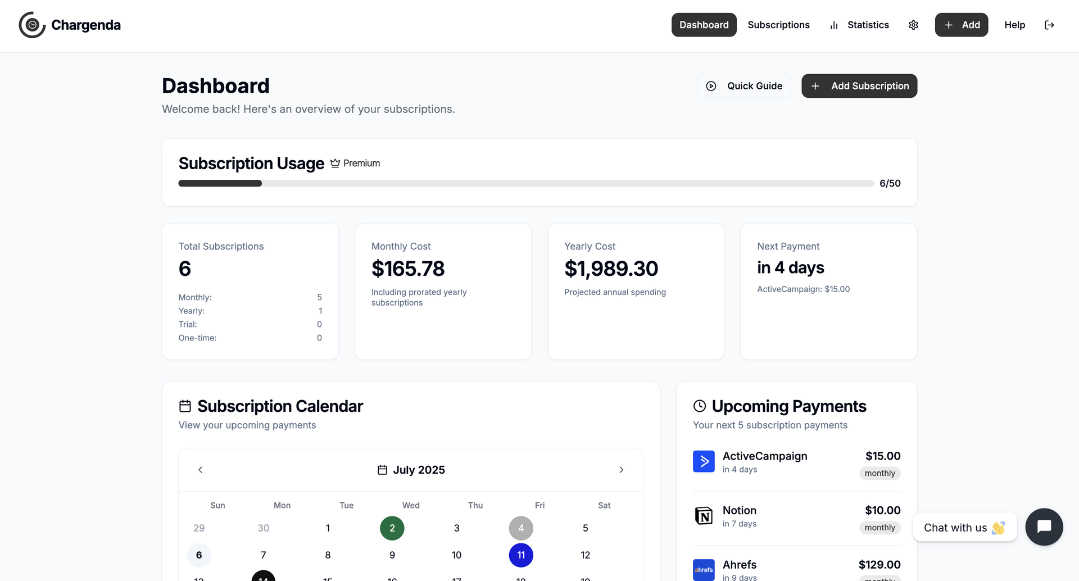Click the Help link in header

click(x=1014, y=25)
